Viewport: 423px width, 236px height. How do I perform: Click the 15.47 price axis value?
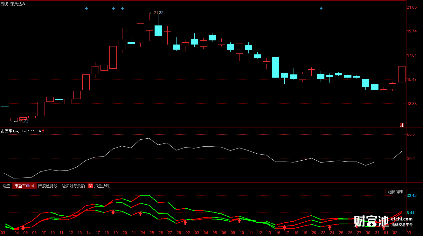coord(412,79)
